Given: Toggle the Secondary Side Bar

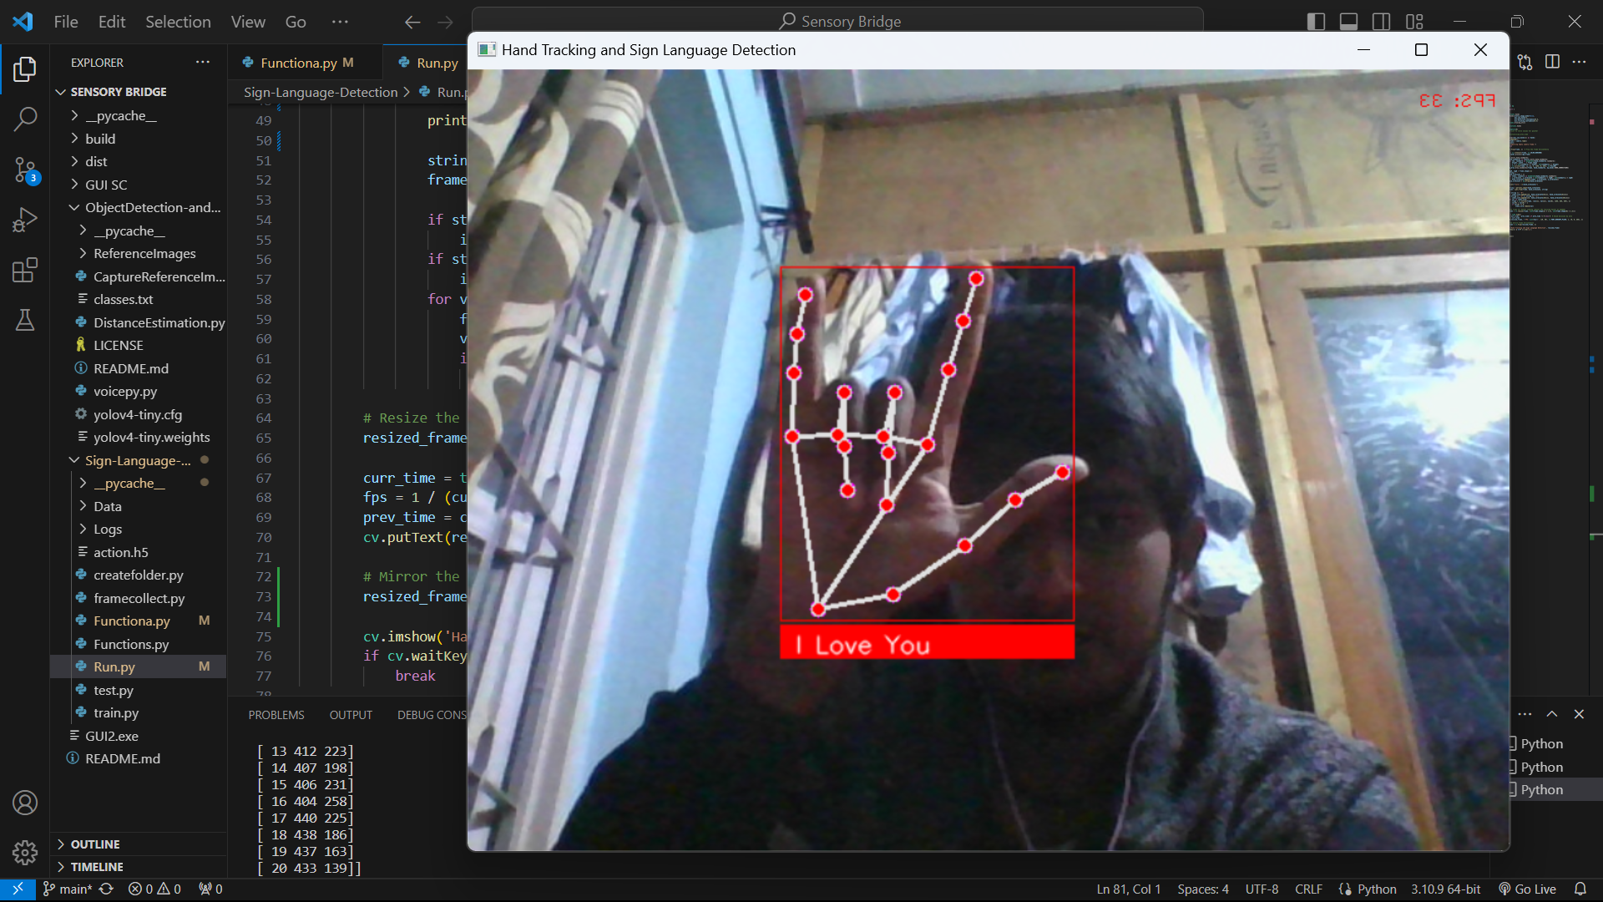Looking at the screenshot, I should tap(1382, 21).
